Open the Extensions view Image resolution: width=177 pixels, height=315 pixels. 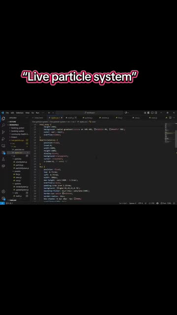click(x=3, y=153)
